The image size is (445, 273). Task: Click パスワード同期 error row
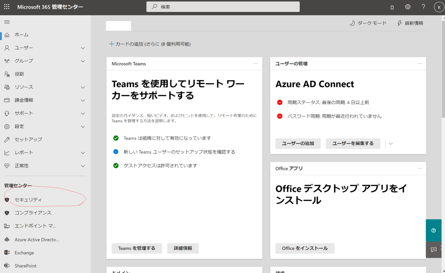click(329, 116)
